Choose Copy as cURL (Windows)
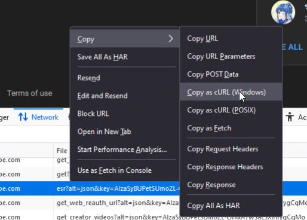Viewport: 307px width, 220px height. 231,92
